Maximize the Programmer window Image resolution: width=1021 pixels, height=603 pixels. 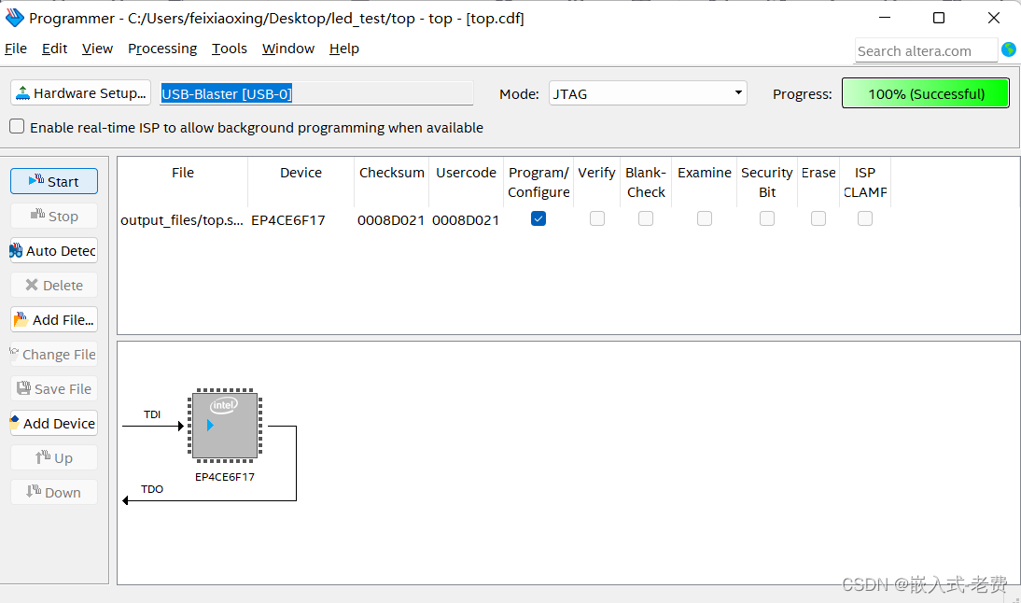tap(939, 18)
